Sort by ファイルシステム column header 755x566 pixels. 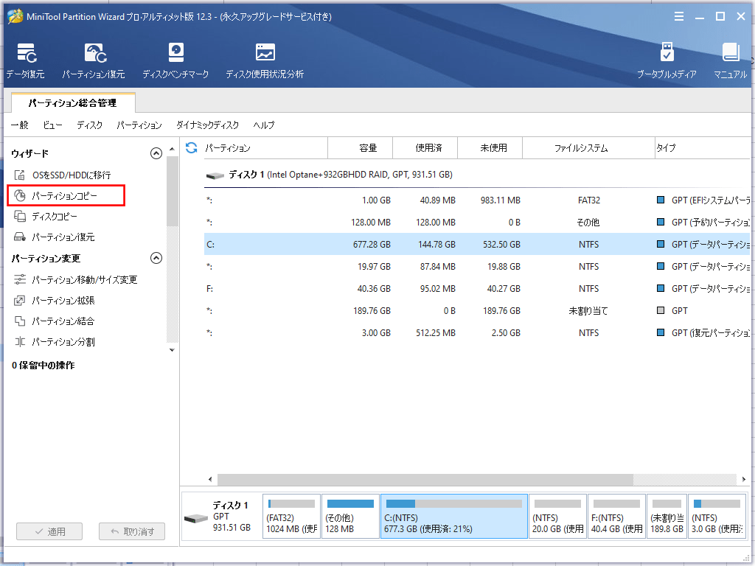click(588, 147)
